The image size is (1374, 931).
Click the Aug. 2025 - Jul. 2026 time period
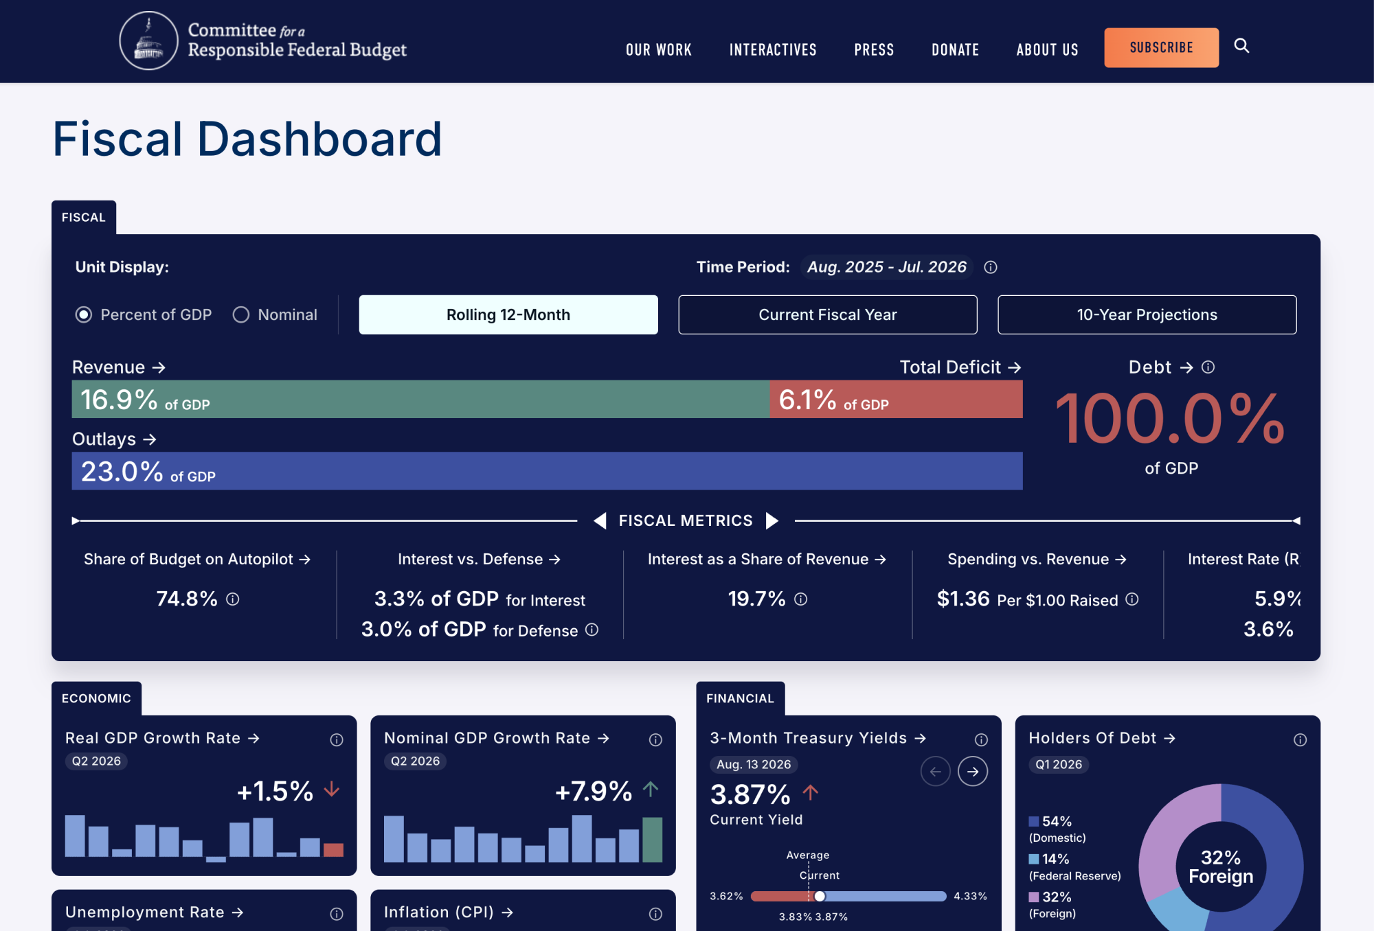pyautogui.click(x=886, y=267)
